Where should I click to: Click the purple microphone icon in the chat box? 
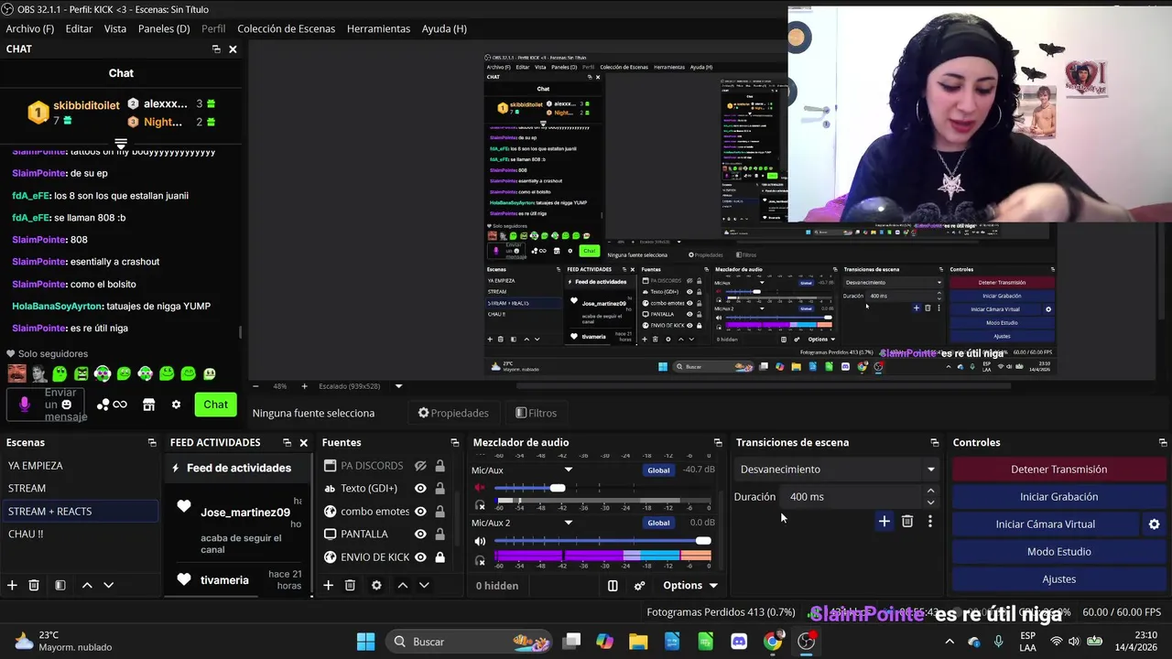click(25, 404)
